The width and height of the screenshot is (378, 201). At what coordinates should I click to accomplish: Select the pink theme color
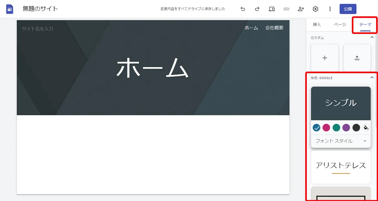pyautogui.click(x=326, y=128)
